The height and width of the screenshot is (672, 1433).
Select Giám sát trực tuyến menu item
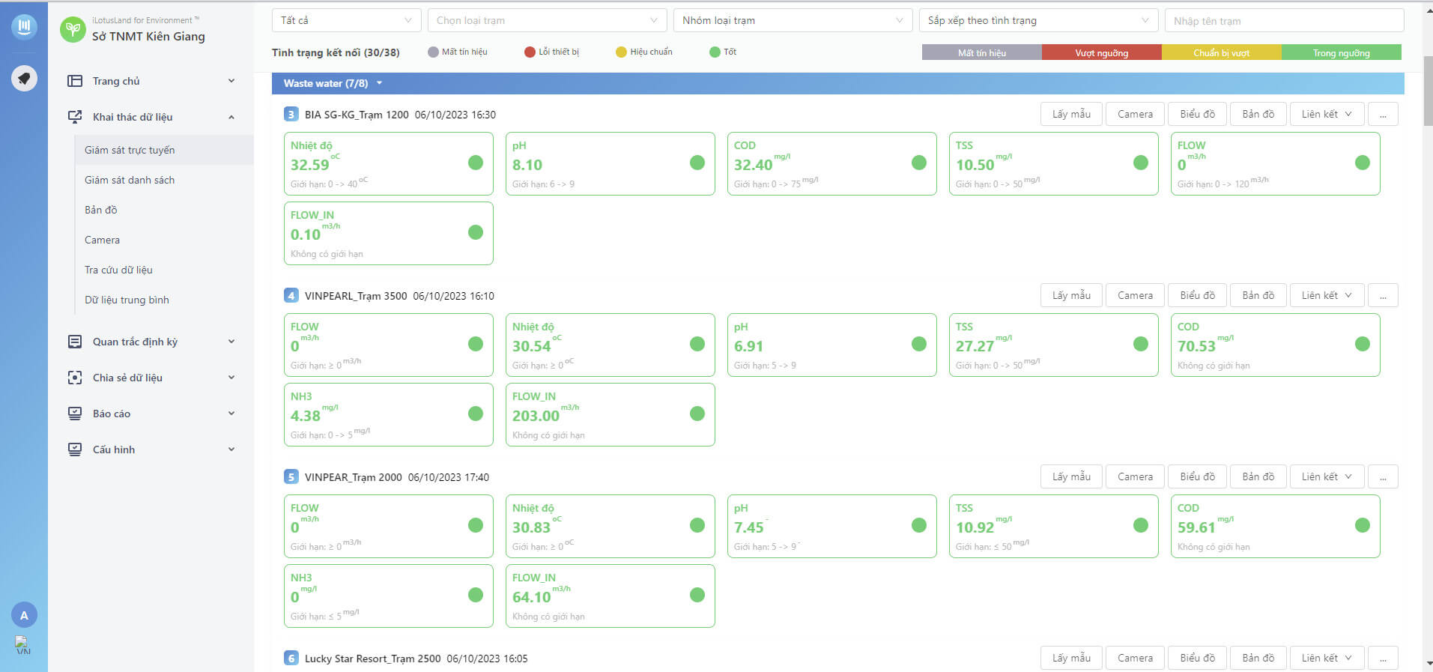164,150
